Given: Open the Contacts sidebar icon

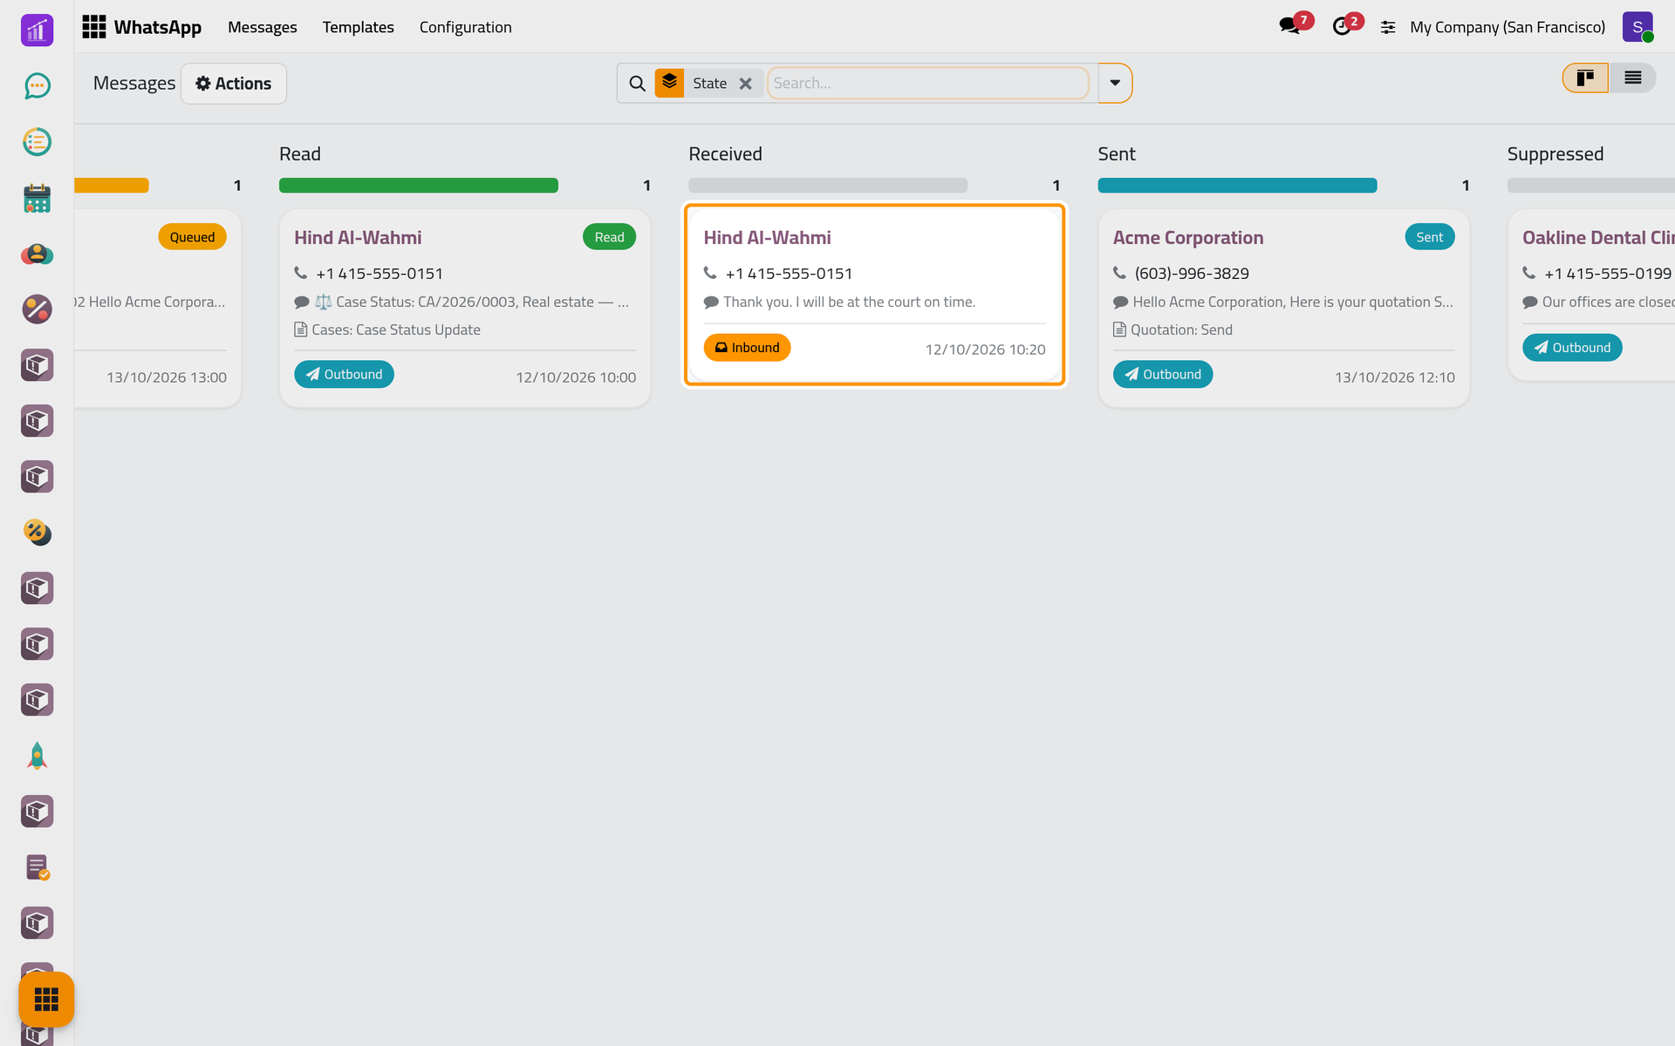Looking at the screenshot, I should pyautogui.click(x=37, y=254).
